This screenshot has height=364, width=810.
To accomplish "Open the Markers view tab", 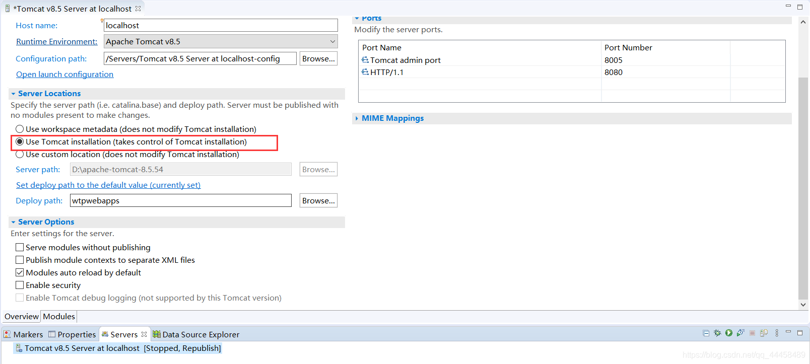I will 23,334.
